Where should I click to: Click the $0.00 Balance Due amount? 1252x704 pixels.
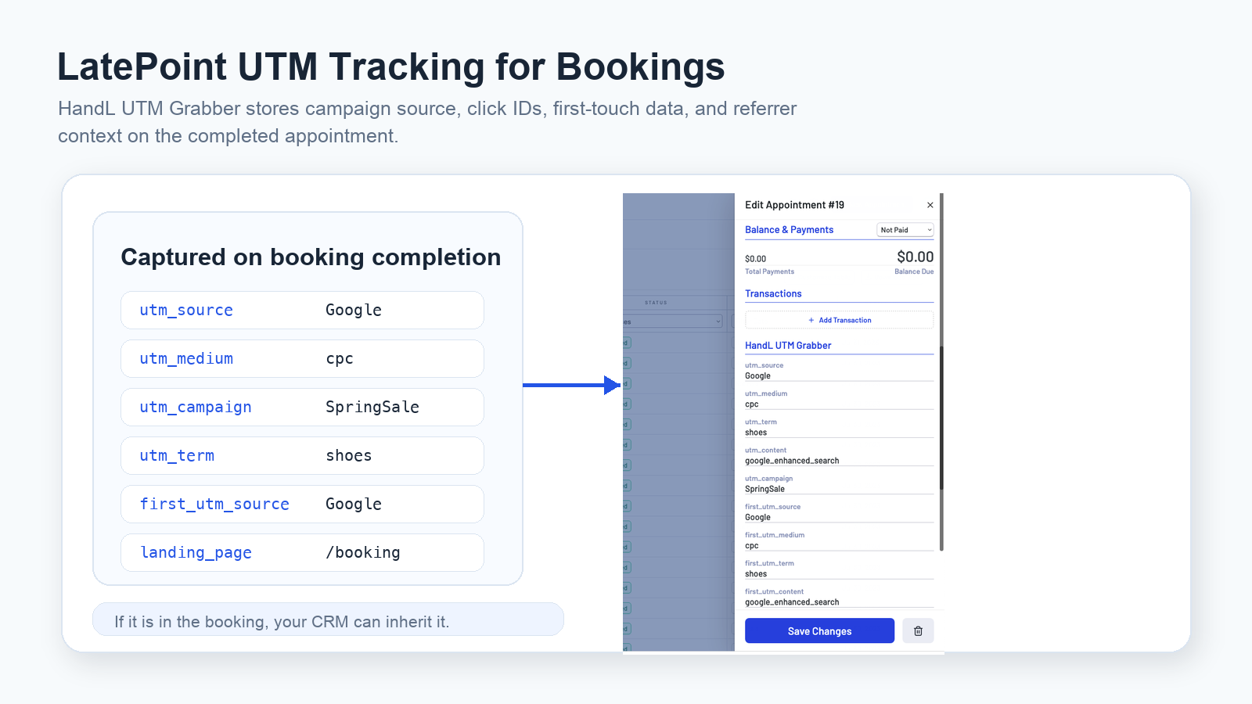[x=915, y=257]
